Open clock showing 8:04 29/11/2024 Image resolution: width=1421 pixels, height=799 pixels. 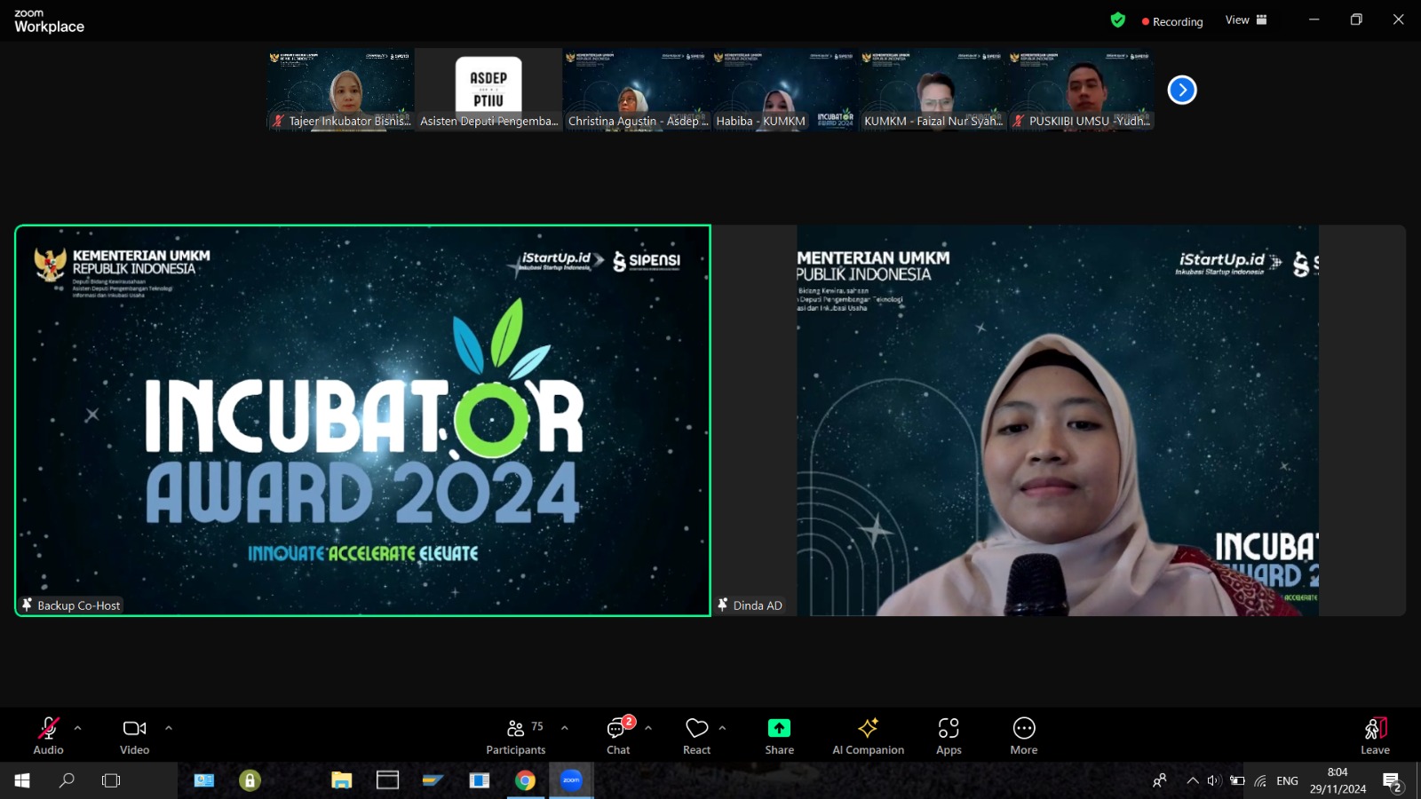(x=1338, y=780)
